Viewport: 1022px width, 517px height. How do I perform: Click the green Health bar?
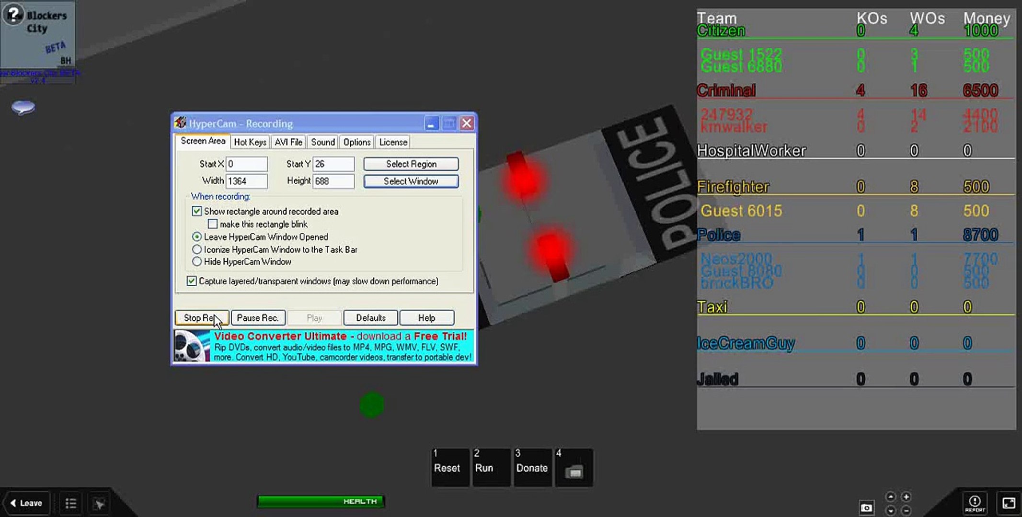321,501
